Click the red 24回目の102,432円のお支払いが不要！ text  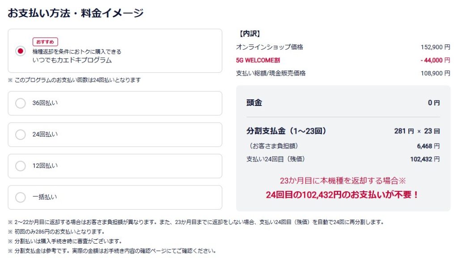click(342, 195)
